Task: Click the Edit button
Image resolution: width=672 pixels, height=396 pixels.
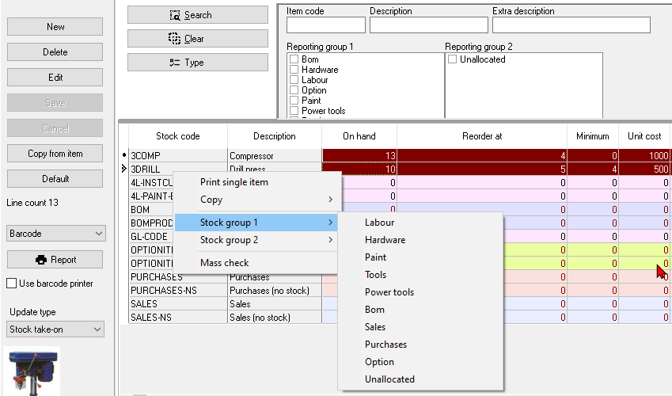Action: 55,78
